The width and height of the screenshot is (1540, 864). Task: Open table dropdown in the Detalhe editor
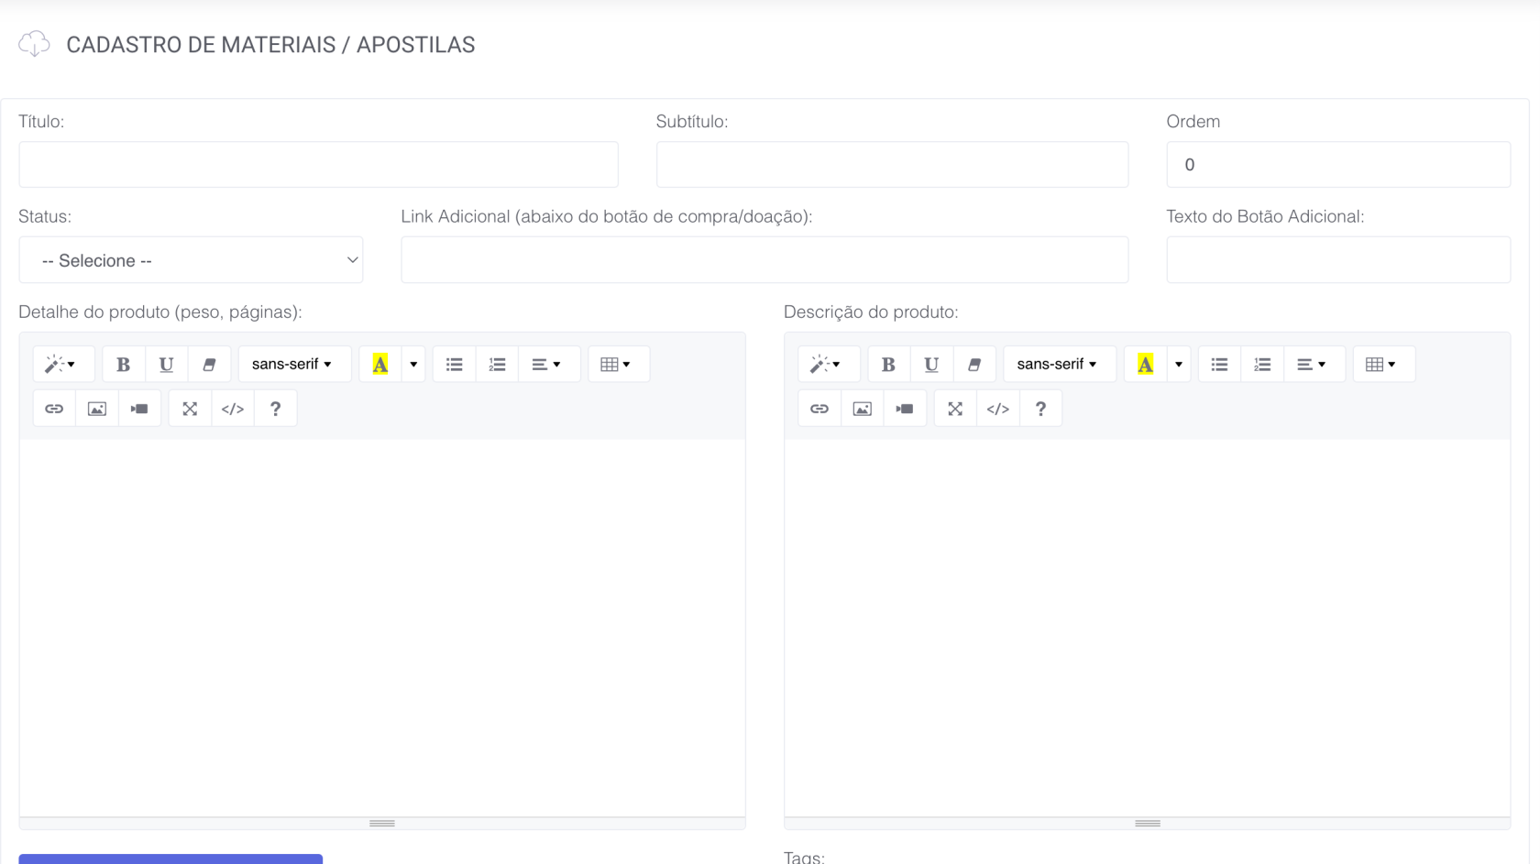pyautogui.click(x=616, y=365)
